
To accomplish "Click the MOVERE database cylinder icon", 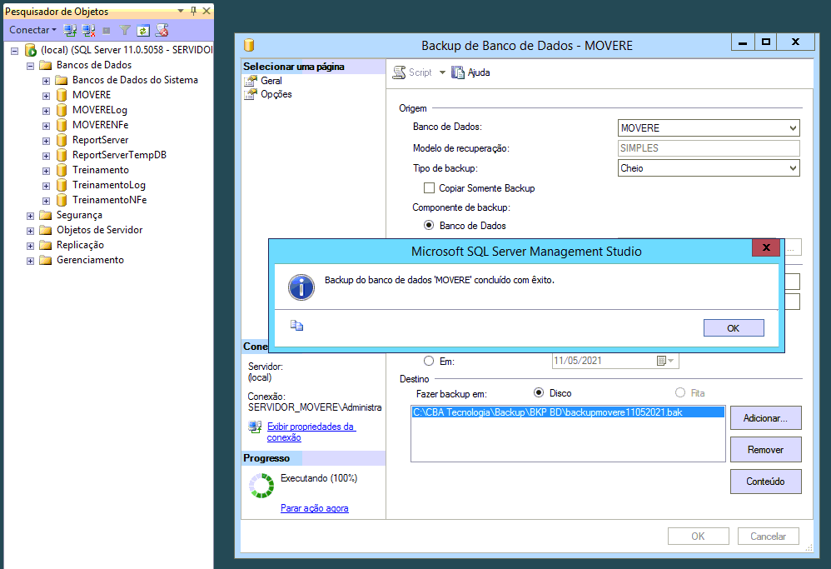I will (x=62, y=95).
